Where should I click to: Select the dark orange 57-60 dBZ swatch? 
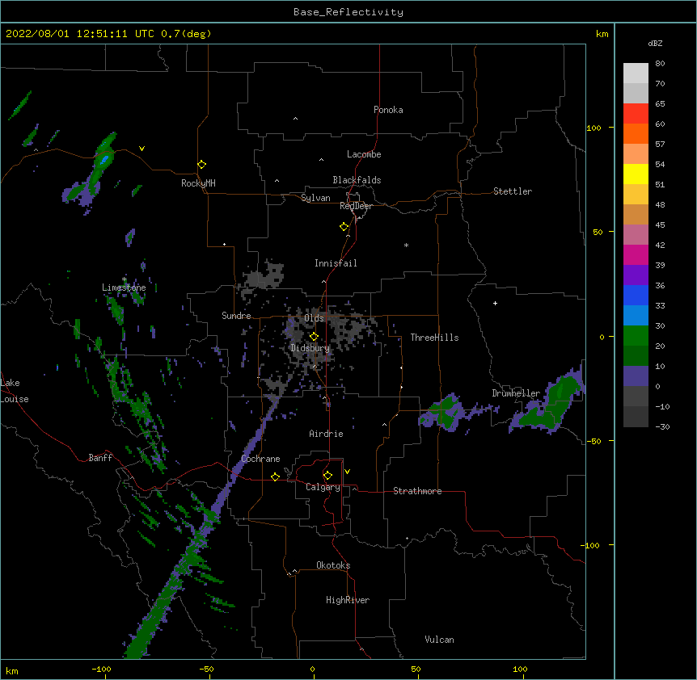(x=636, y=133)
